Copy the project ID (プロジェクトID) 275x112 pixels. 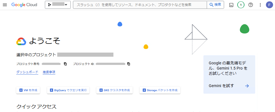coord(129,64)
